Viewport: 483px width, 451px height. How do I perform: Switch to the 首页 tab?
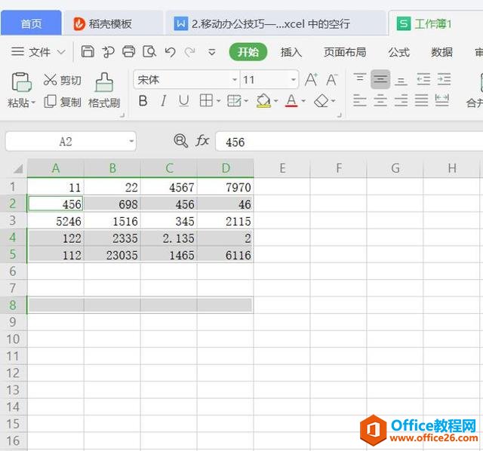click(31, 23)
